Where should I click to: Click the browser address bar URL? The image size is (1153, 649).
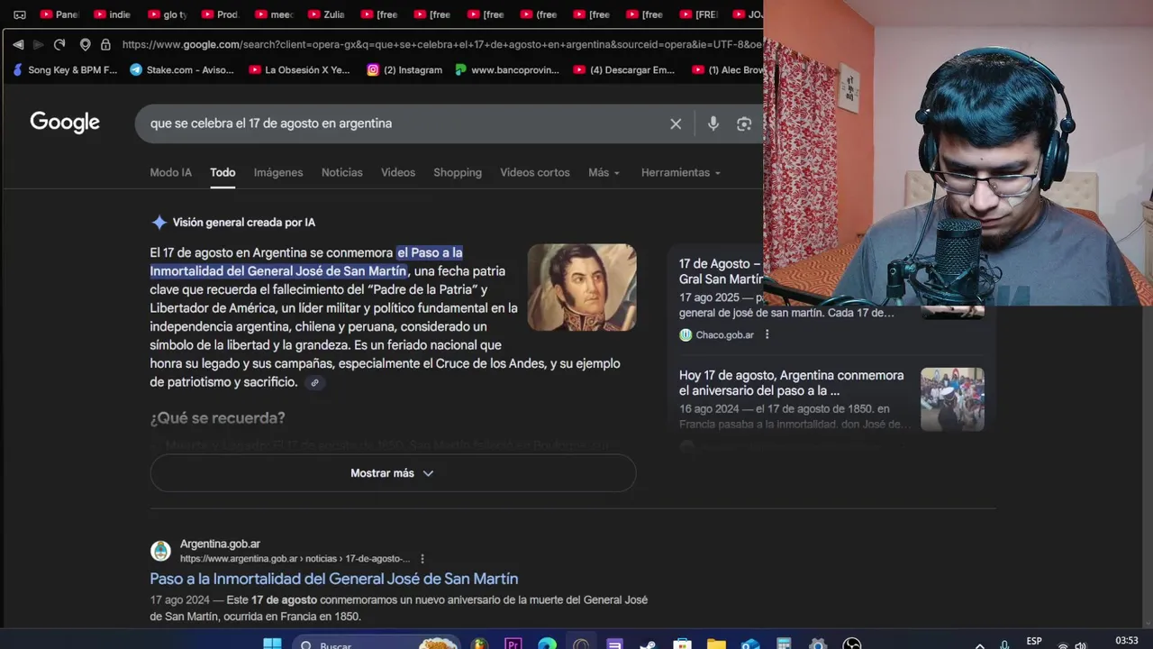click(x=441, y=44)
